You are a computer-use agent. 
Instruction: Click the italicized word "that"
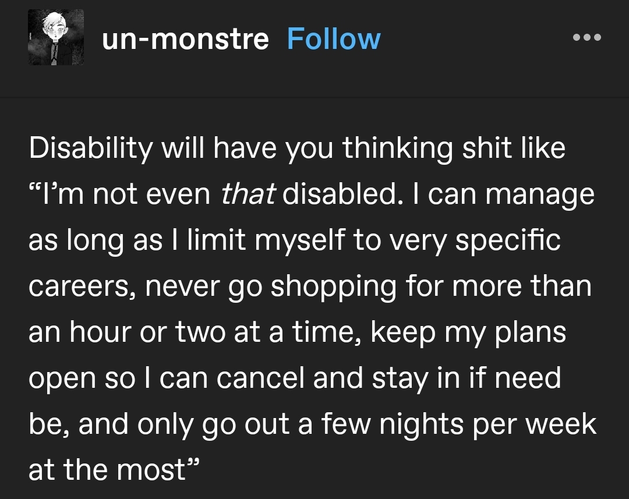point(248,195)
